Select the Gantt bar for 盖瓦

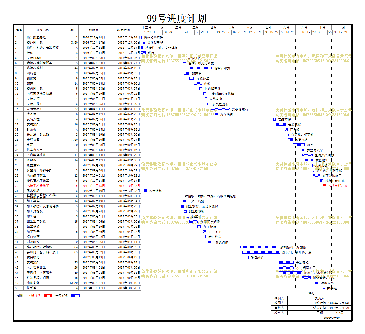pyautogui.click(x=299, y=145)
